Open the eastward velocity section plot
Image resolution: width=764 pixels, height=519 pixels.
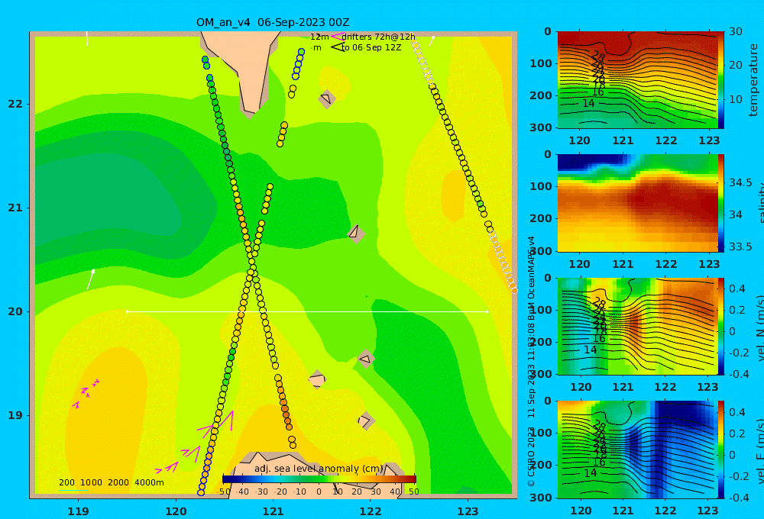[637, 450]
